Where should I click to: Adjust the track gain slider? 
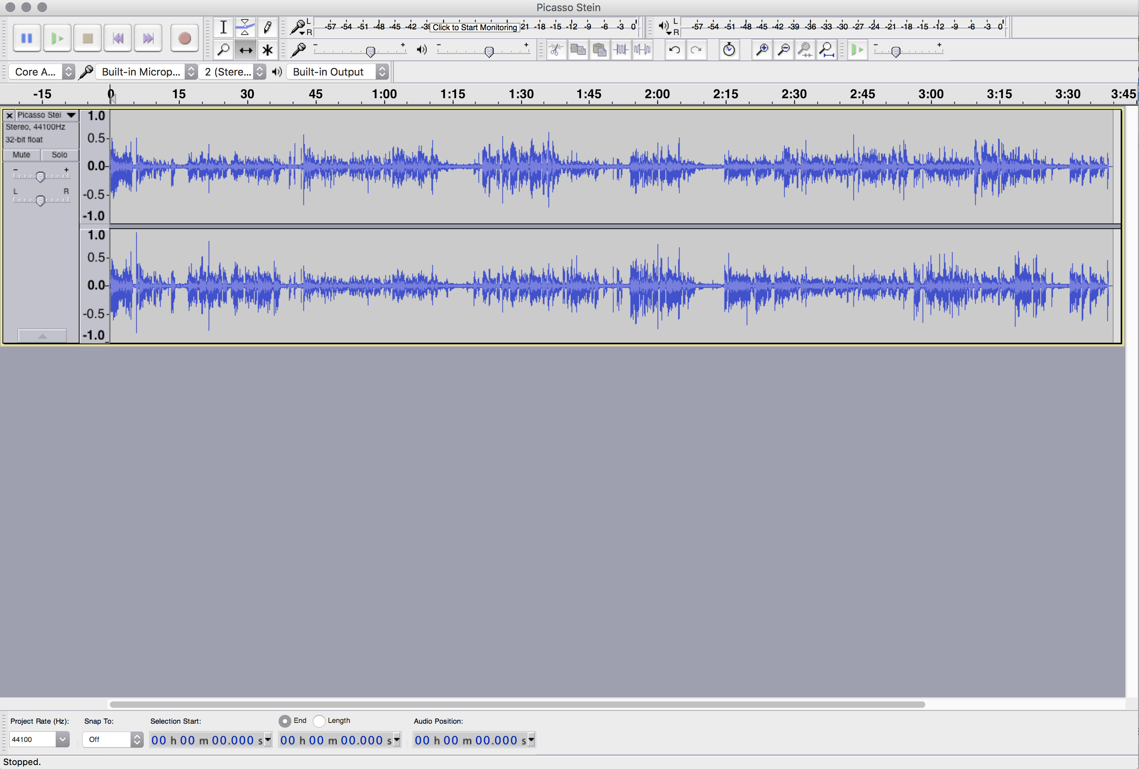(x=41, y=176)
